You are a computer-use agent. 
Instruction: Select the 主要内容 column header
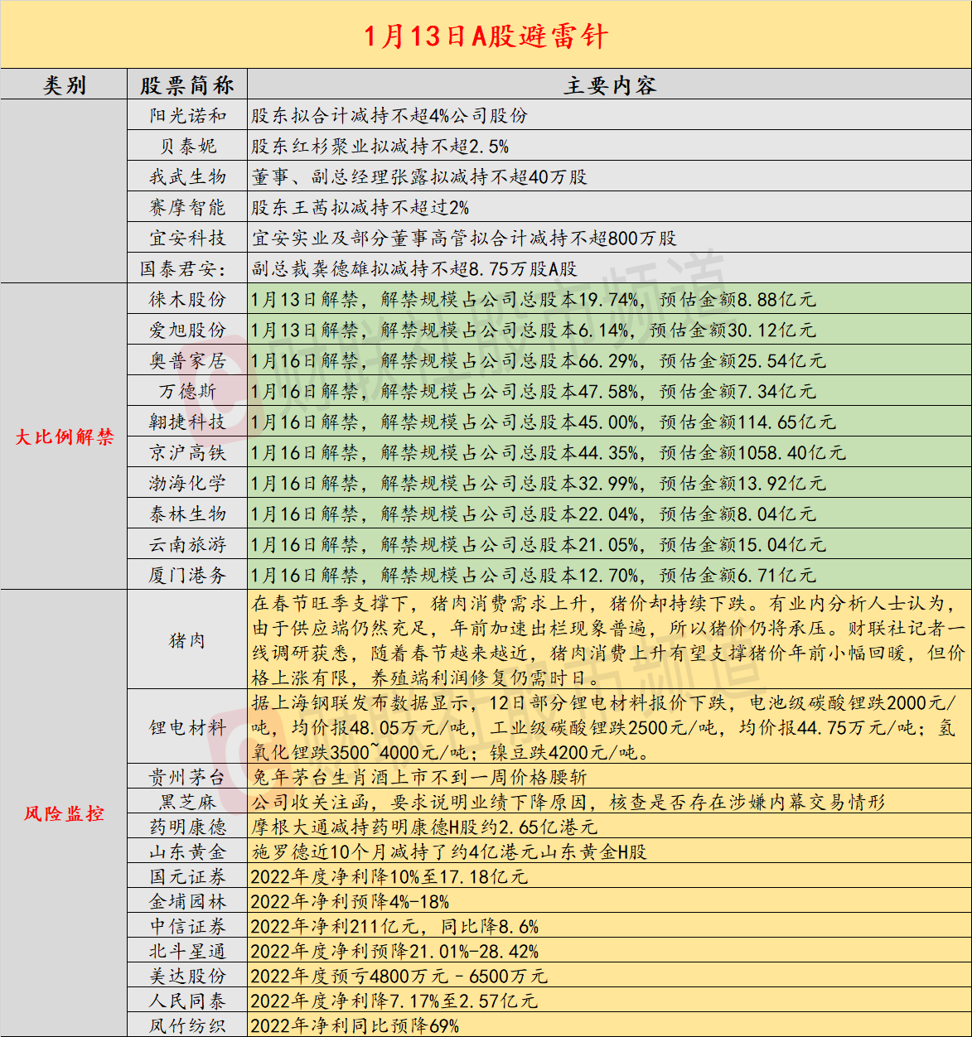610,85
